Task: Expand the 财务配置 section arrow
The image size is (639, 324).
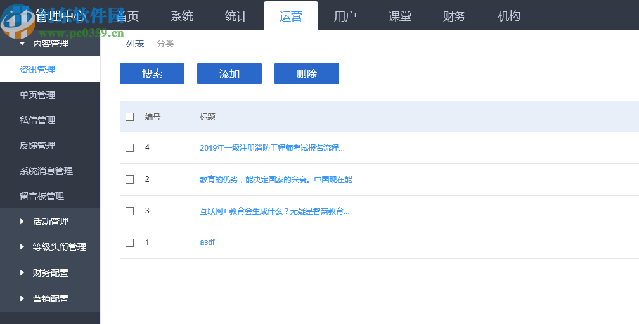Action: coord(22,273)
